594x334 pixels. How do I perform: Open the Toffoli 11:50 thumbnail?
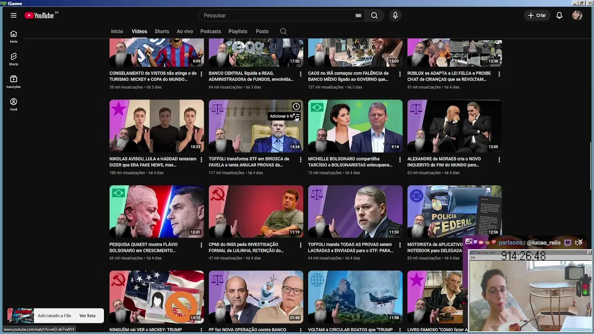[x=355, y=212]
